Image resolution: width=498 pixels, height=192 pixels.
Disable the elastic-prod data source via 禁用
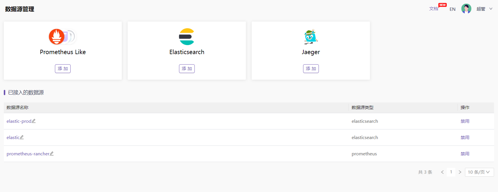(465, 121)
